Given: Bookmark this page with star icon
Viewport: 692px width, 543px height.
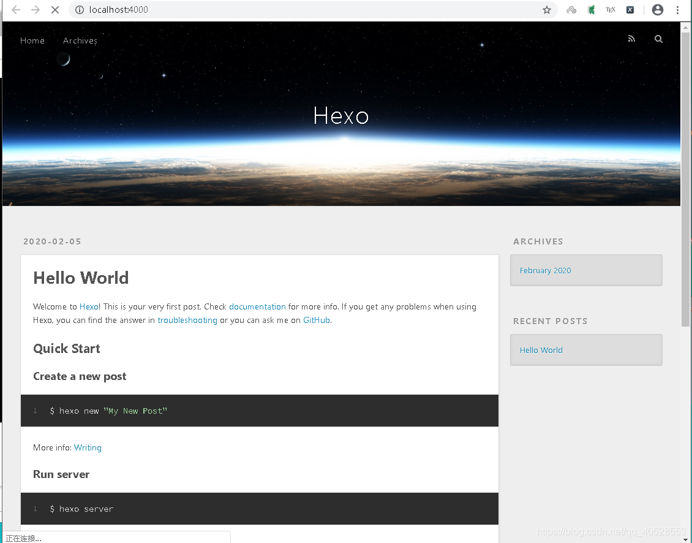Looking at the screenshot, I should (x=547, y=10).
